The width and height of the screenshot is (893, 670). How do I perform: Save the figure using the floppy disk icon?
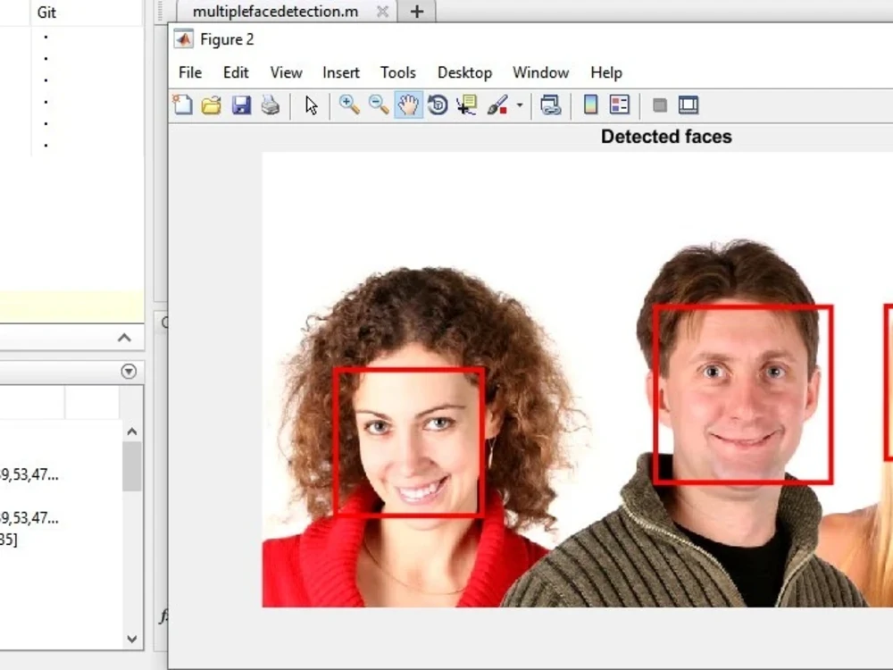pos(241,105)
